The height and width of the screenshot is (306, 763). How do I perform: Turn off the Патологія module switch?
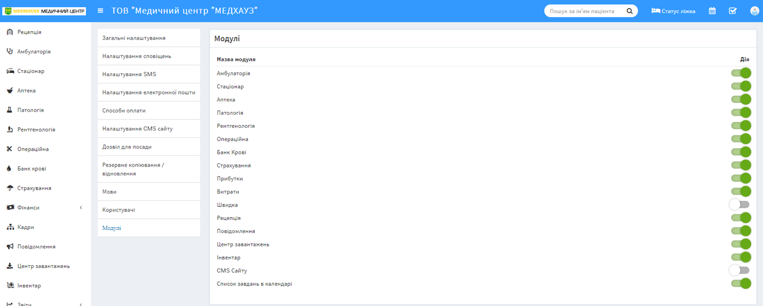[741, 113]
